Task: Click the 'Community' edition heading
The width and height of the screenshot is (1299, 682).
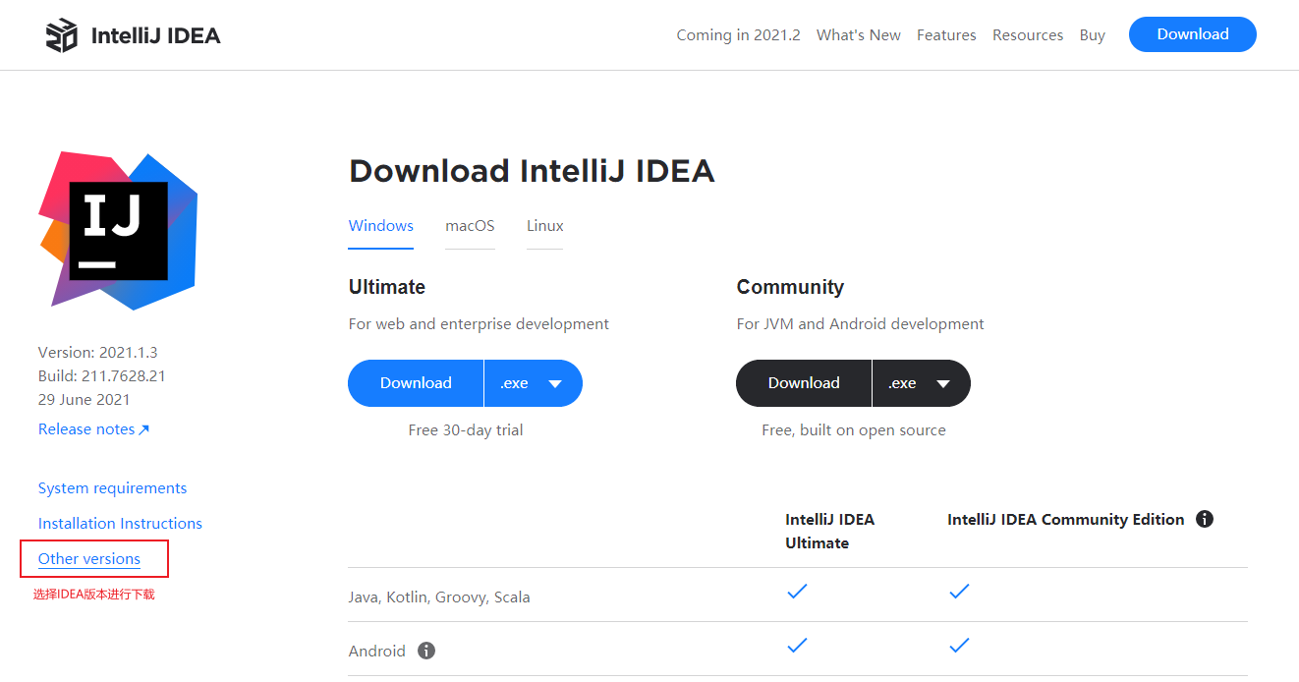Action: pos(790,287)
